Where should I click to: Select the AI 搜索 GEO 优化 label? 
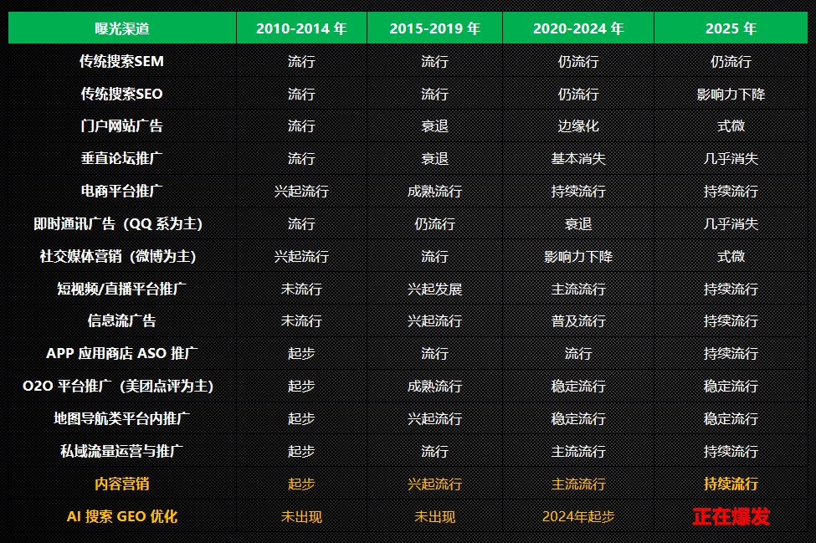[121, 516]
